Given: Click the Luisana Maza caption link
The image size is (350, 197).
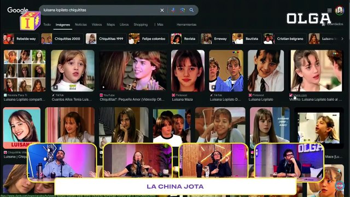Looking at the screenshot, I should pyautogui.click(x=182, y=100).
